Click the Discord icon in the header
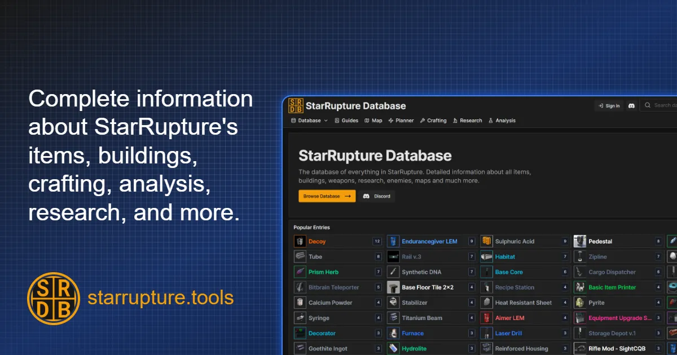 coord(631,105)
